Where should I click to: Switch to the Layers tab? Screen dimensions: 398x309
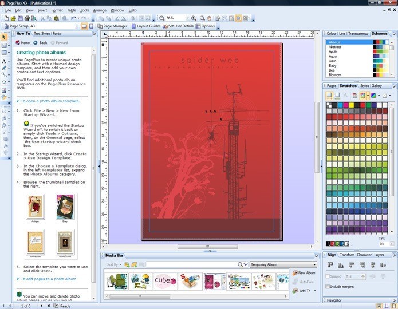coord(379,255)
